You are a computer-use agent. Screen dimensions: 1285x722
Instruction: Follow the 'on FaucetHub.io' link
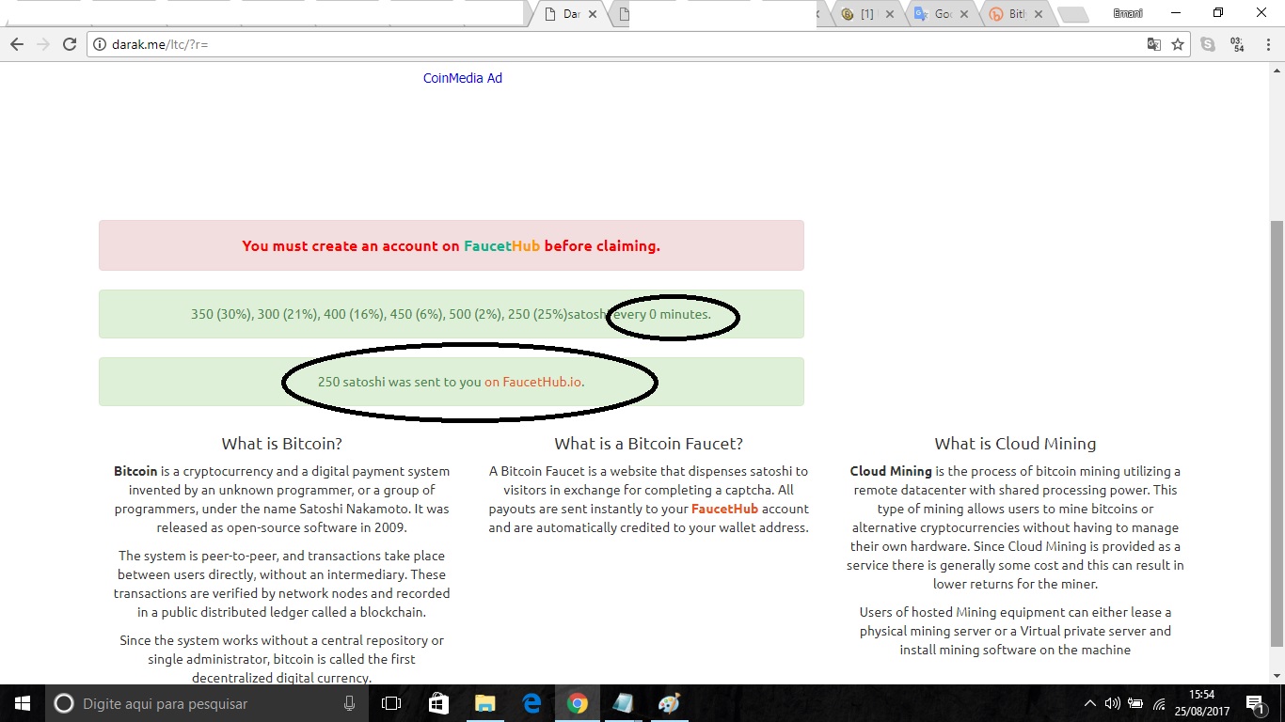(x=534, y=383)
